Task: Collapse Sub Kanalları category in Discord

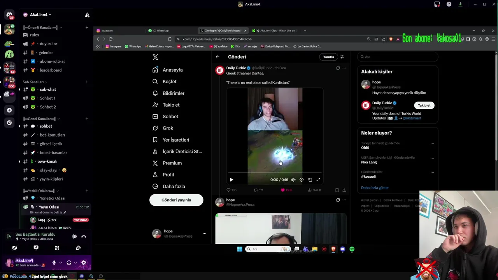Action: pos(35,82)
